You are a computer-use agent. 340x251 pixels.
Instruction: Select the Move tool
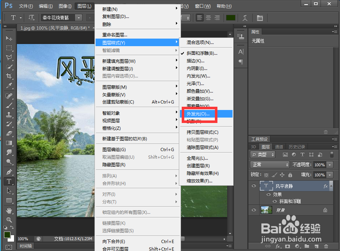click(x=8, y=38)
